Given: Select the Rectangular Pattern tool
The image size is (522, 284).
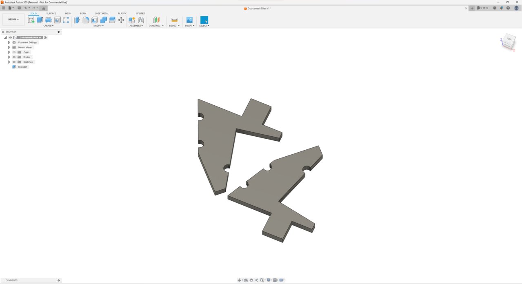Looking at the screenshot, I should click(66, 20).
